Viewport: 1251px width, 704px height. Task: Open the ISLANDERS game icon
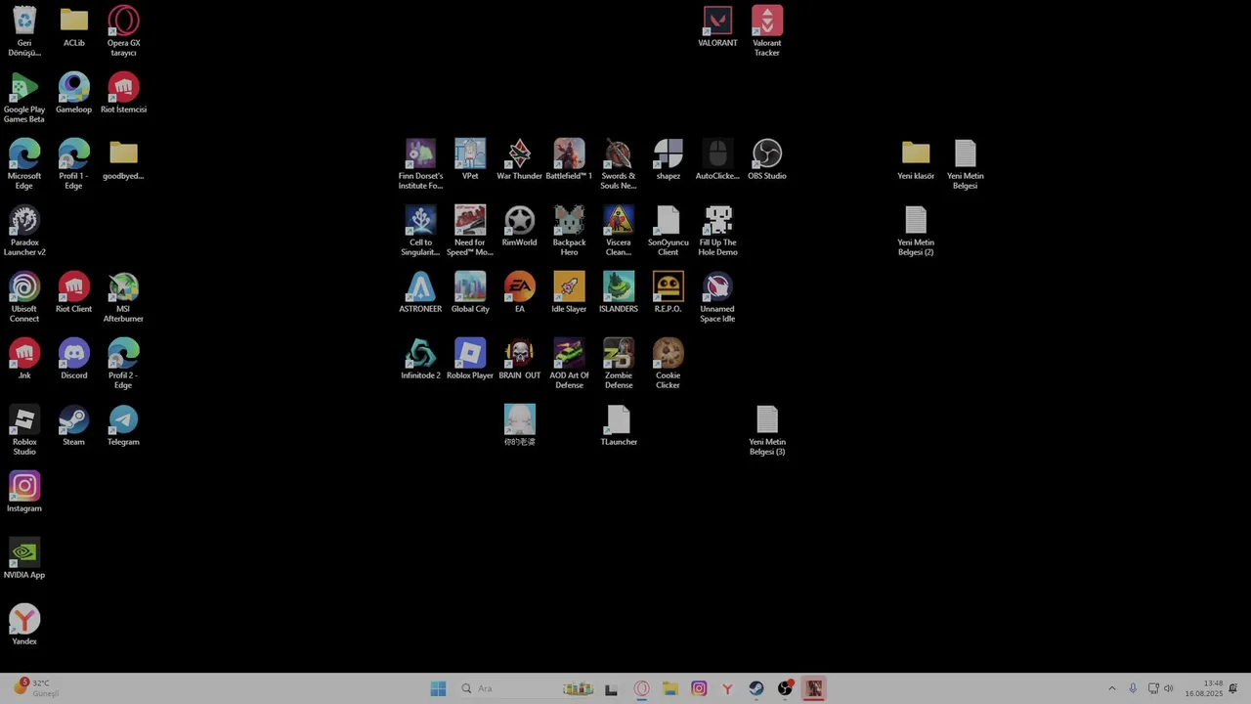pos(619,287)
